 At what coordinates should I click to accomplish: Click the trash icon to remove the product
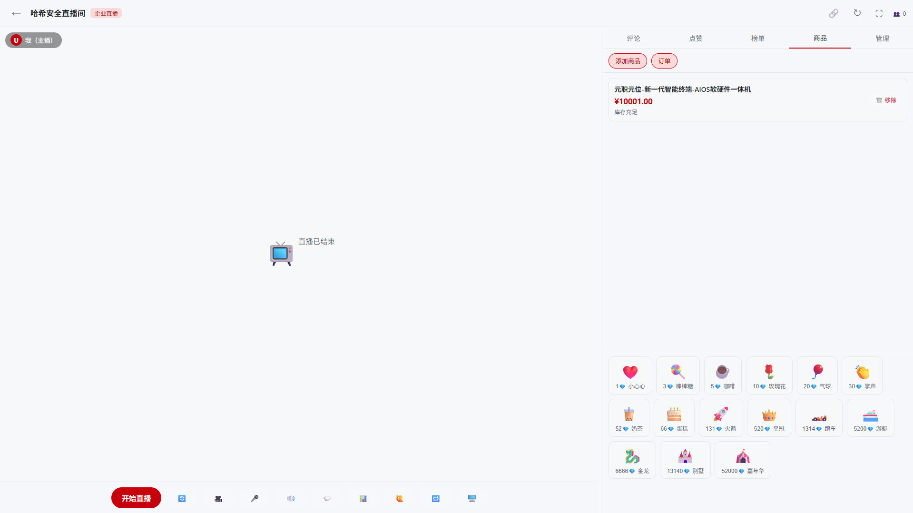[x=879, y=100]
